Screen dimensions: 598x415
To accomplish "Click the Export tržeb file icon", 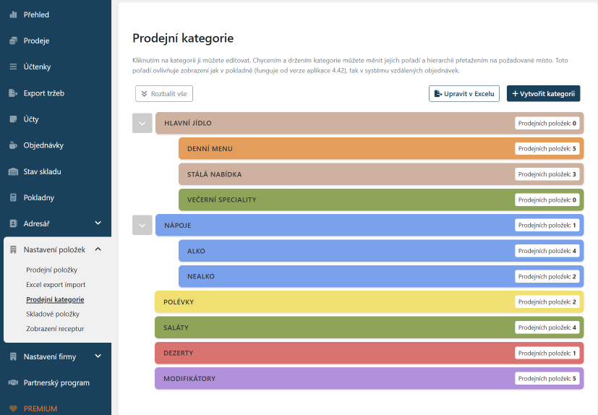I will 13,93.
